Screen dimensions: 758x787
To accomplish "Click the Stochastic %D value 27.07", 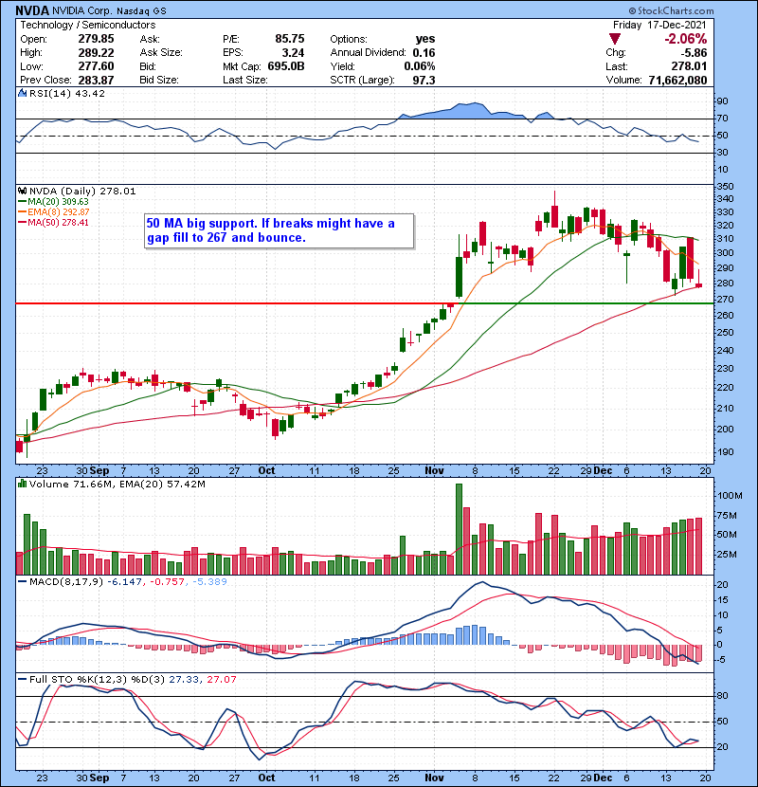I will click(221, 680).
